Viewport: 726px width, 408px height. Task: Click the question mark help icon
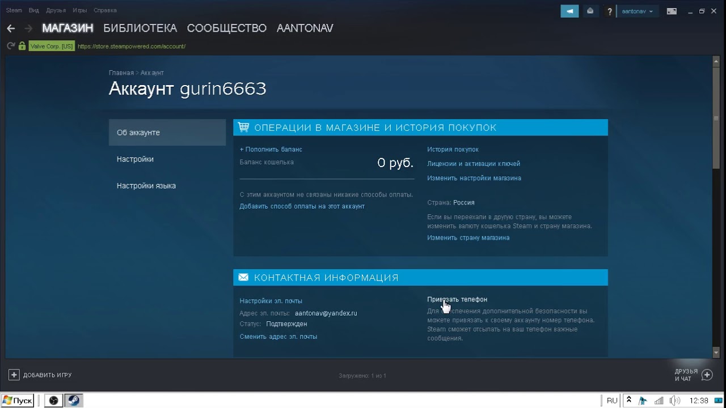pos(610,11)
